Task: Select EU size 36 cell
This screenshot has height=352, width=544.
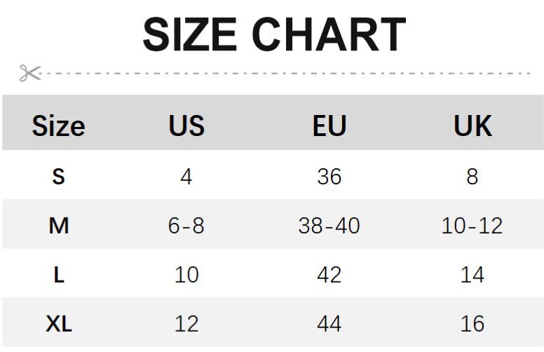Action: (x=329, y=176)
